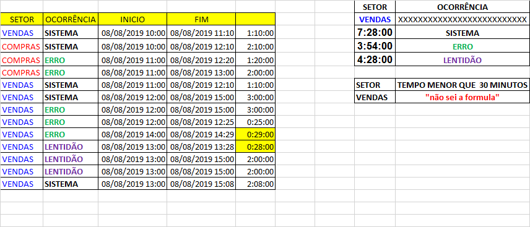Select the yellow SETOR header cell

(22, 20)
